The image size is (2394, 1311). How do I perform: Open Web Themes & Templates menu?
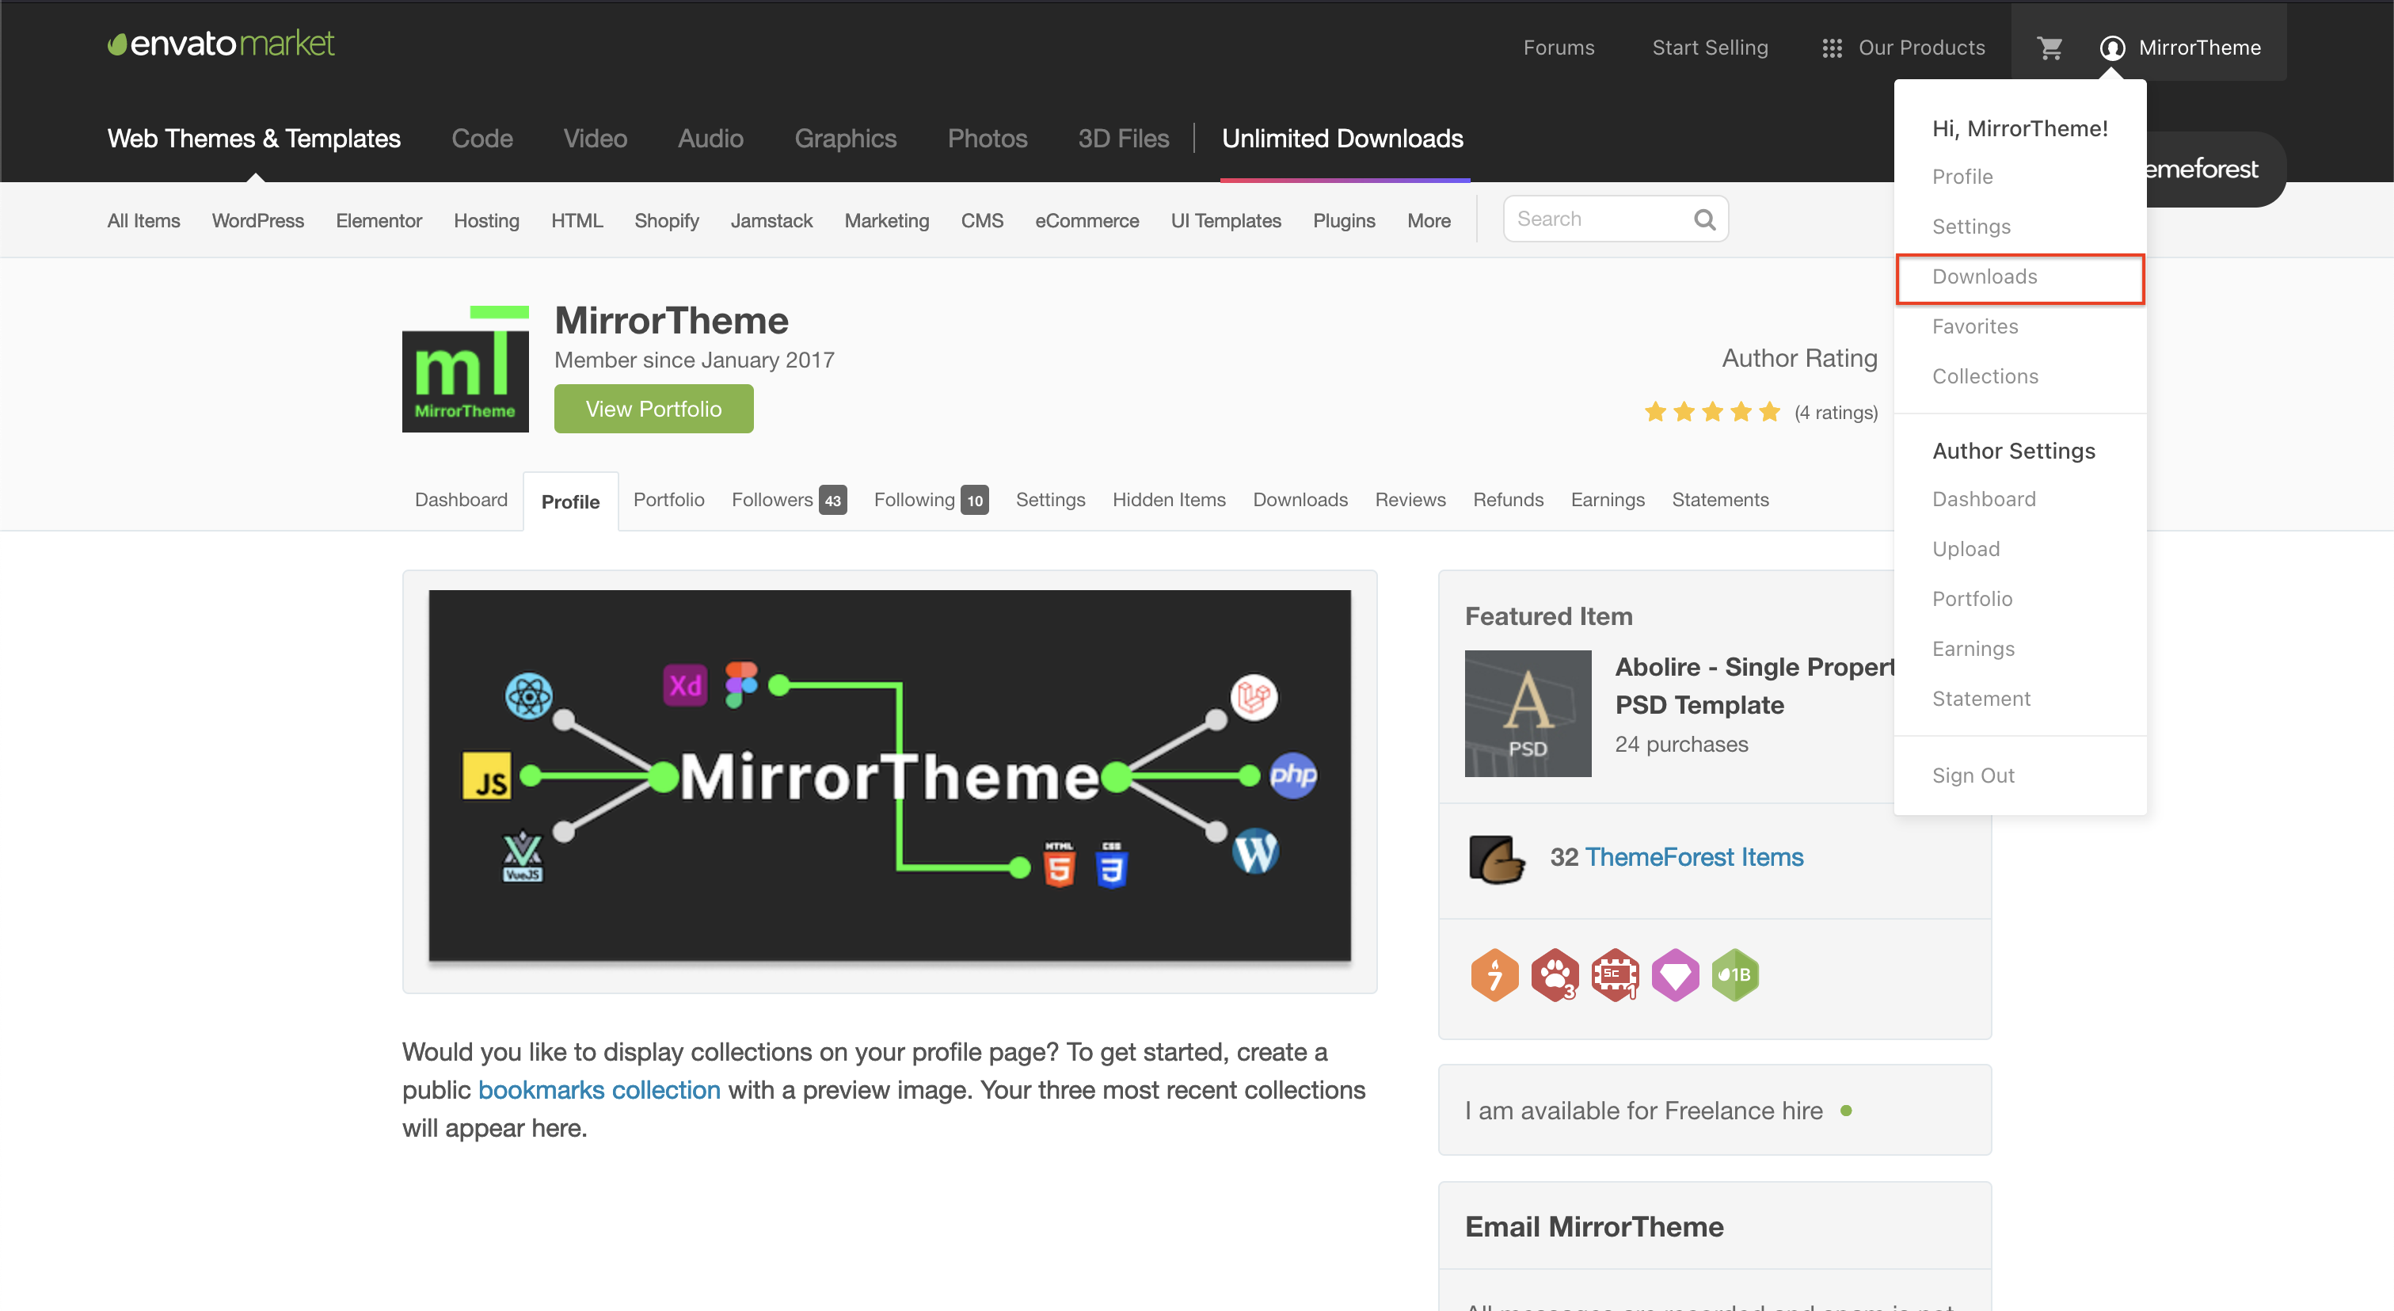pyautogui.click(x=253, y=139)
